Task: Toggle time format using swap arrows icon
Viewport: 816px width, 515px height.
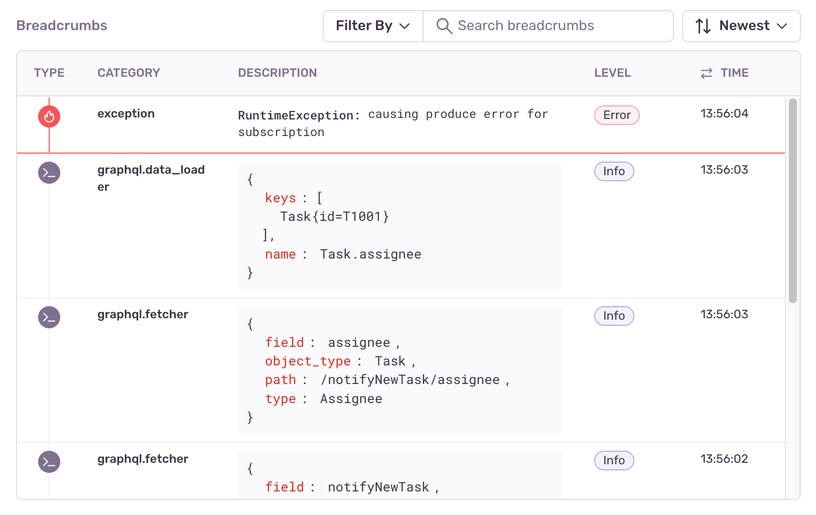Action: (707, 73)
